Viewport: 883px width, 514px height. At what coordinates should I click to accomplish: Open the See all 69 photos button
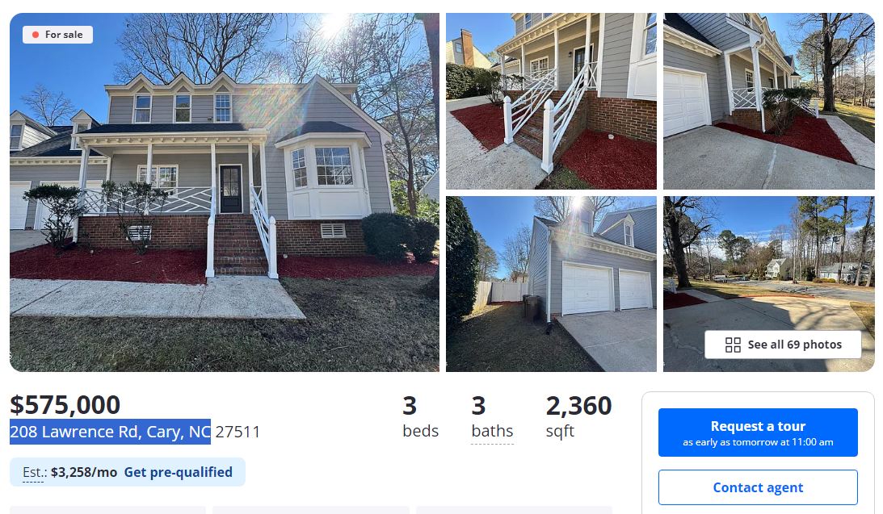pos(783,345)
